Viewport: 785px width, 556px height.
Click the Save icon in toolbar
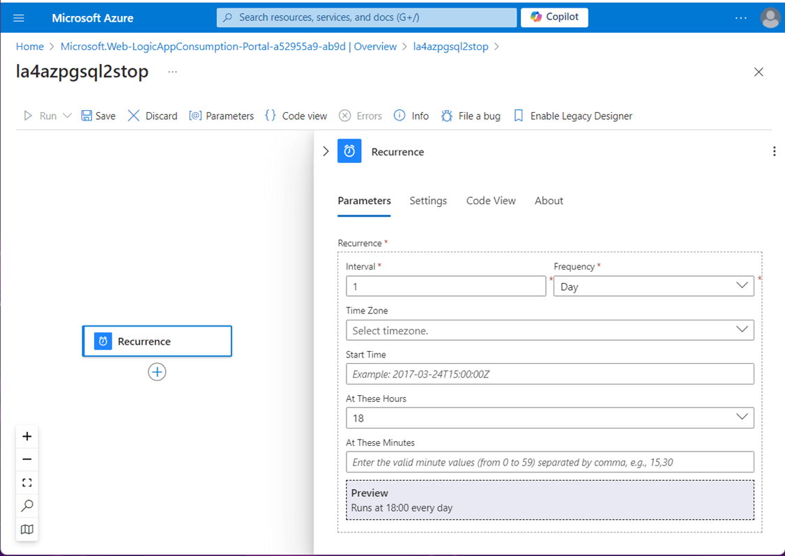[86, 116]
